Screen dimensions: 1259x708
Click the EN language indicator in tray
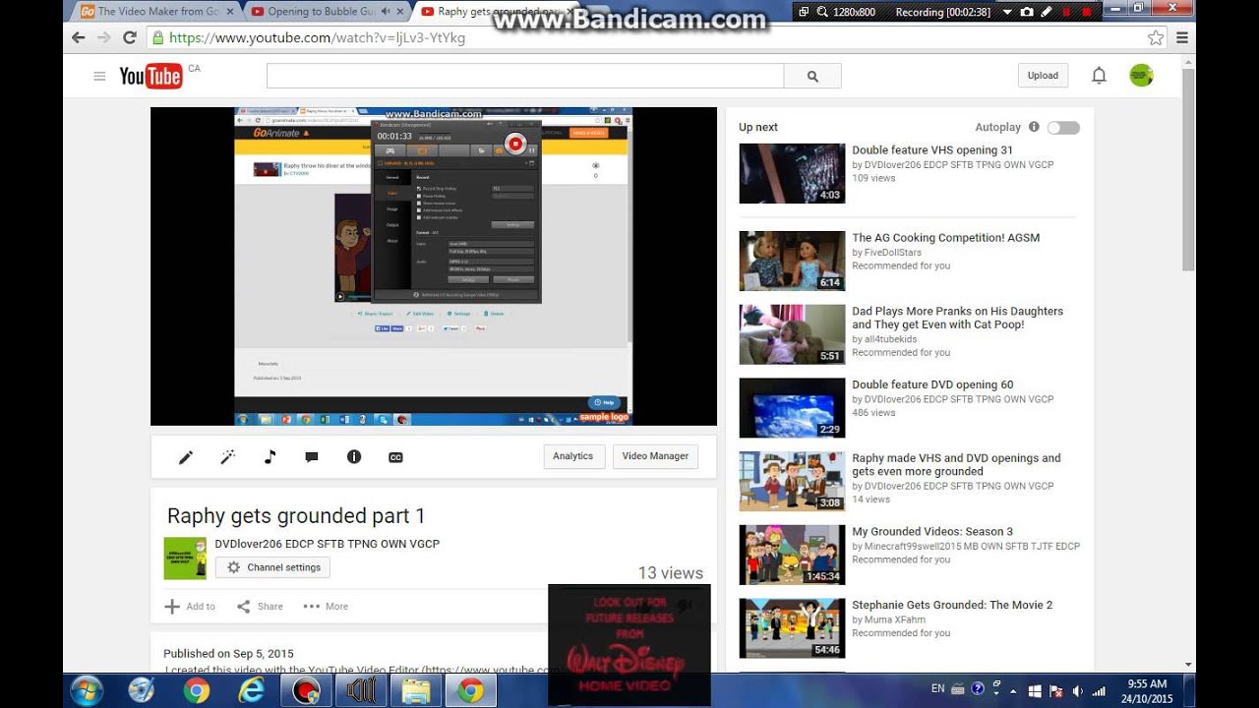[x=937, y=689]
